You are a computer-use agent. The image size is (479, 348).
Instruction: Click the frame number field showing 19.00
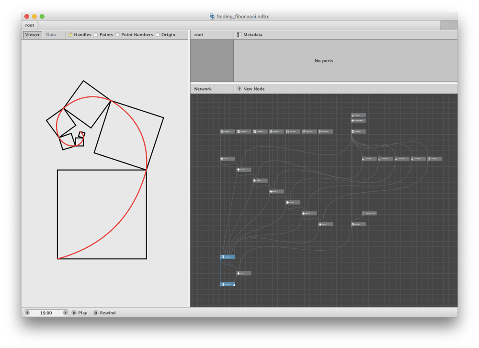(x=46, y=313)
